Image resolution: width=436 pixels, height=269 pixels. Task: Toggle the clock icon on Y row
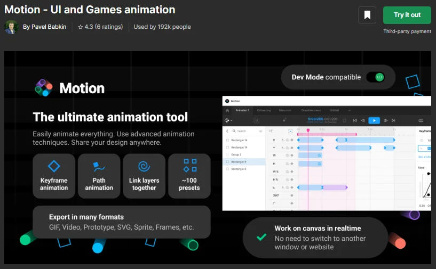[287, 148]
